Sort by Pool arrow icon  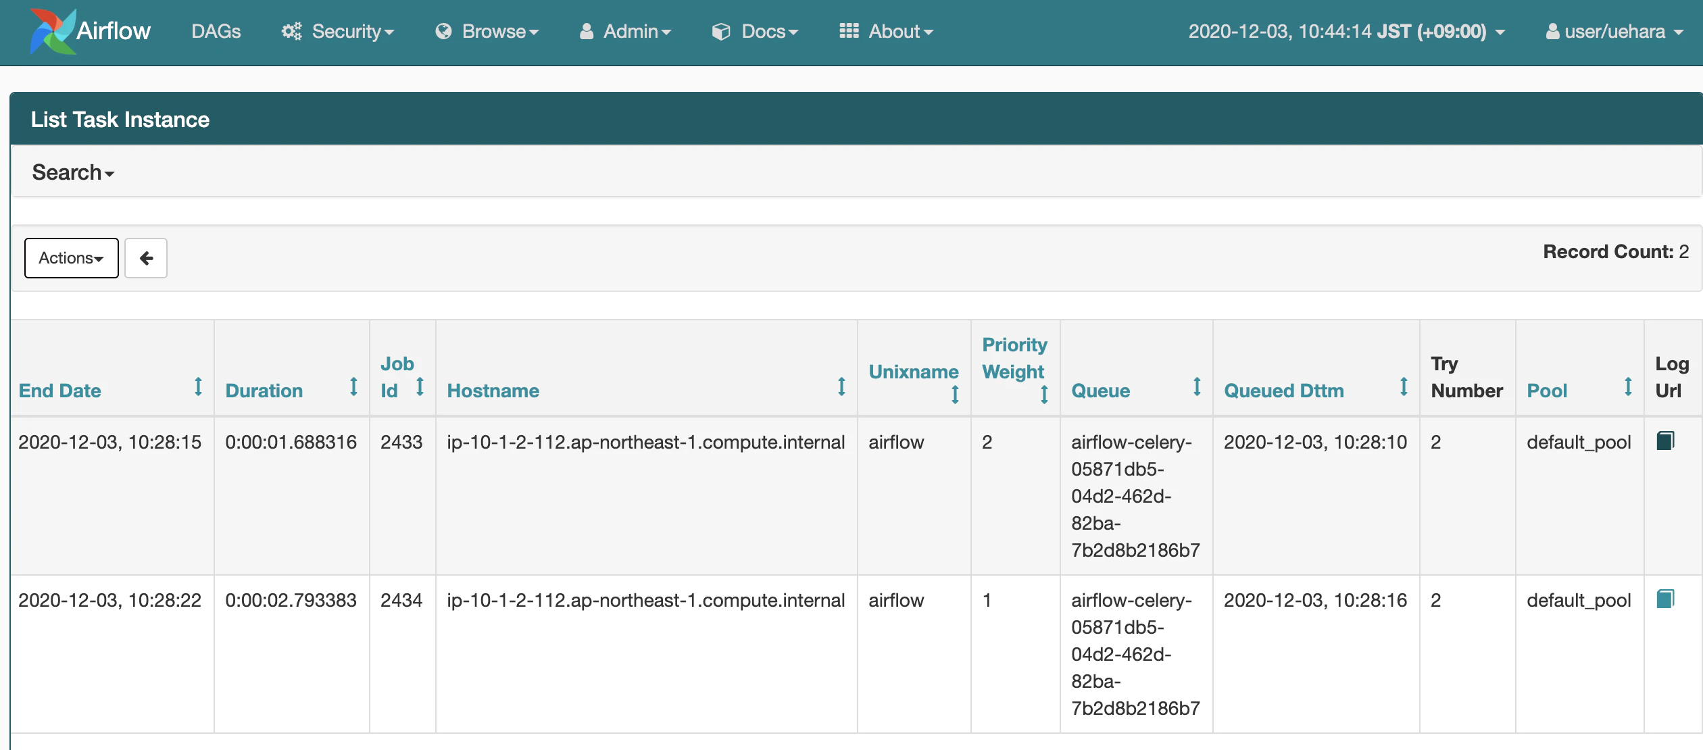pos(1628,386)
